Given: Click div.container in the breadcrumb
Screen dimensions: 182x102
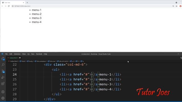Looking at the screenshot, I should [x=41, y=61].
